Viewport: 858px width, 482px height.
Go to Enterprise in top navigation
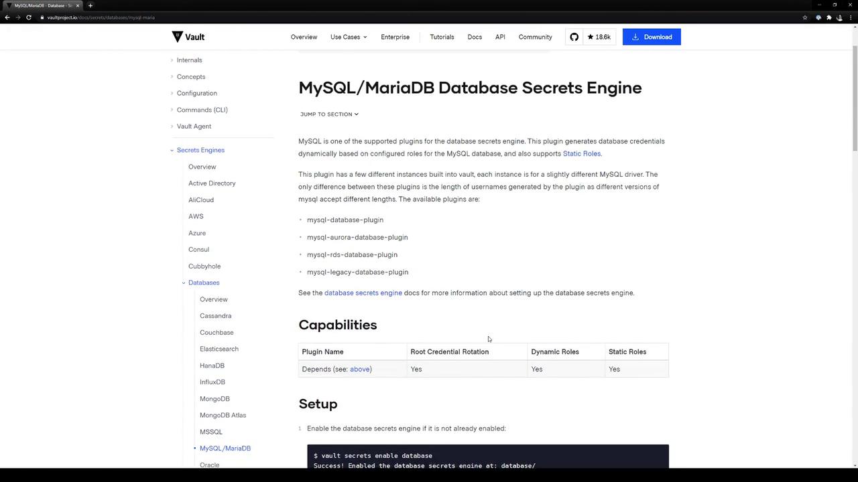(x=395, y=37)
